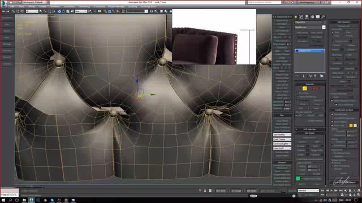This screenshot has width=362, height=203.
Task: Toggle the Isoline Display checkbox
Action: click(332, 122)
